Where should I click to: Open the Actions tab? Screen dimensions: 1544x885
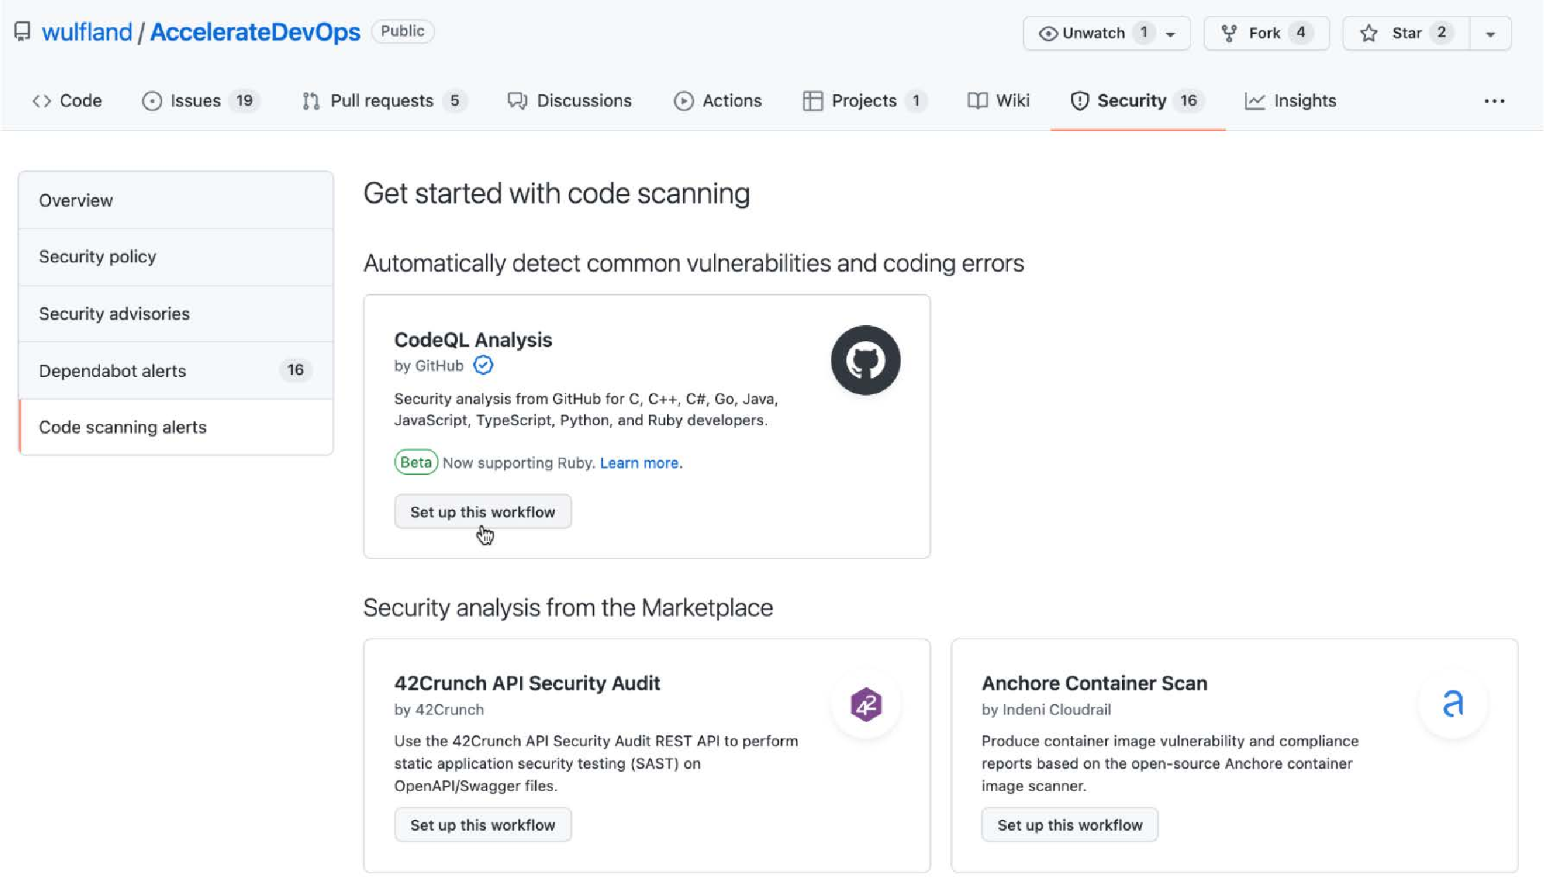pyautogui.click(x=717, y=101)
